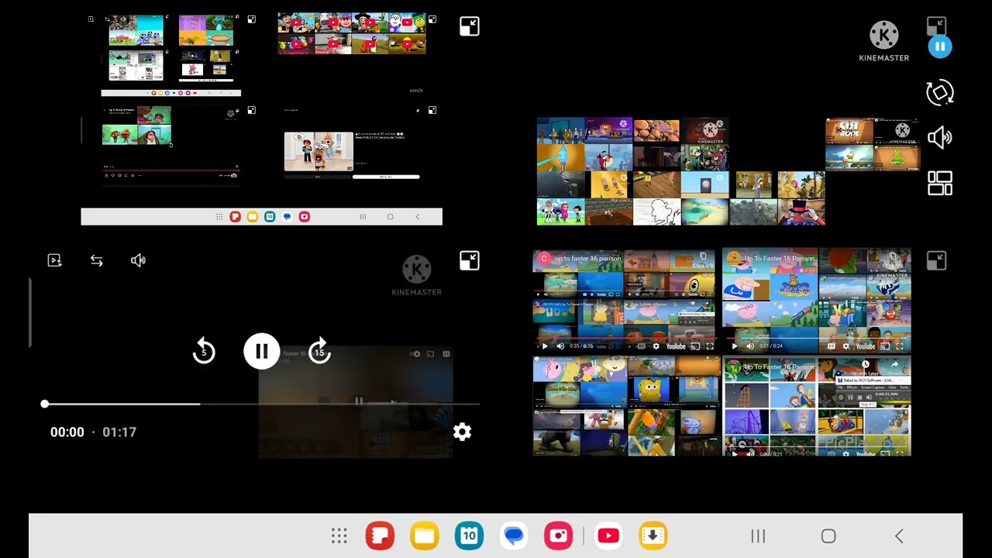The width and height of the screenshot is (992, 558).
Task: Open settings gear in the 0:35 / 0:35 player
Action: (x=656, y=346)
